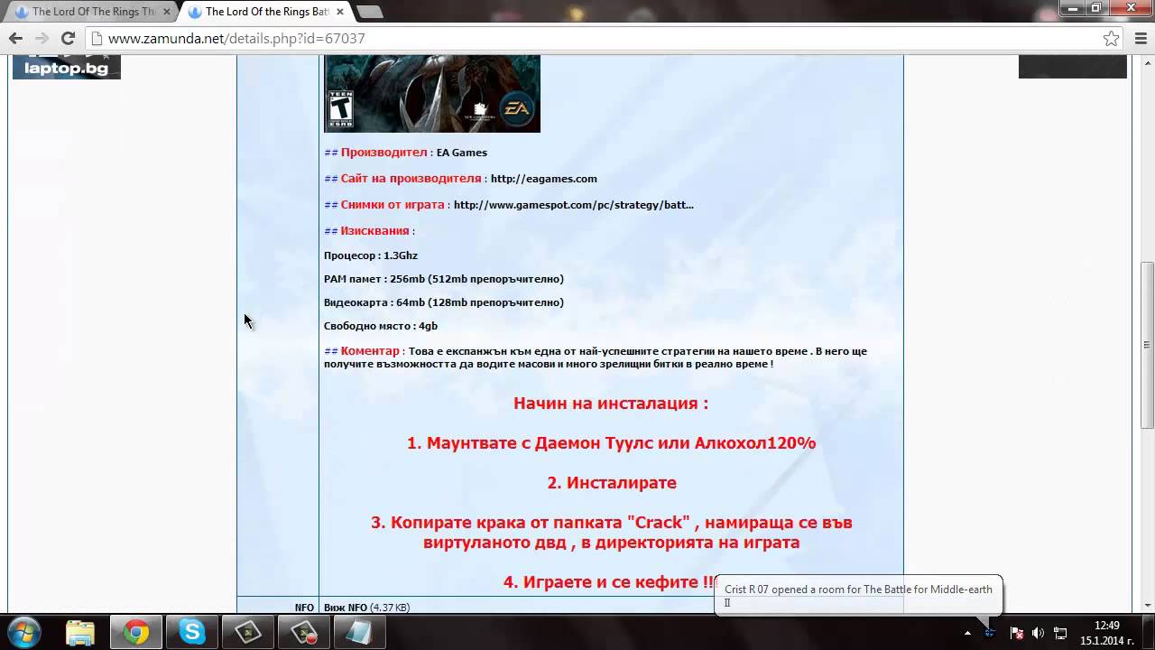Click the Chrome taskbar icon
The image size is (1155, 650).
click(136, 633)
